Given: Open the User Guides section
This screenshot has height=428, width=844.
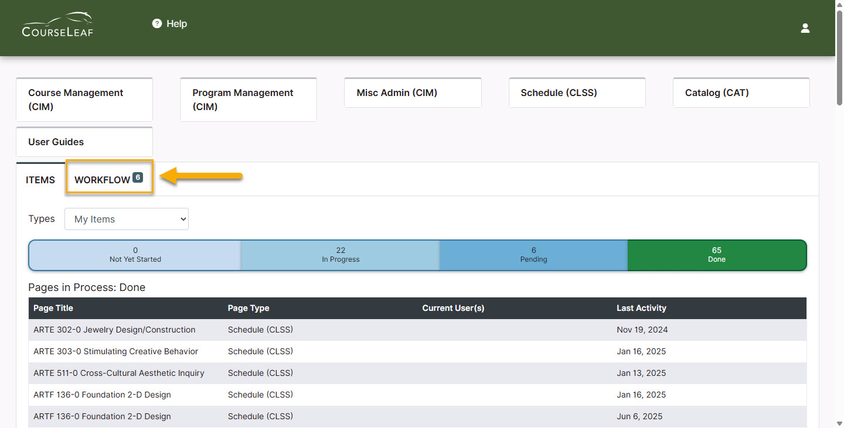Looking at the screenshot, I should point(84,142).
